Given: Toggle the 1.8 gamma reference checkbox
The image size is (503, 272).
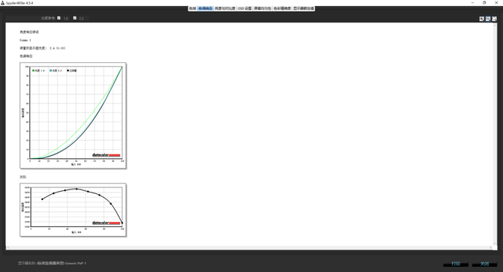Looking at the screenshot, I should [59, 18].
